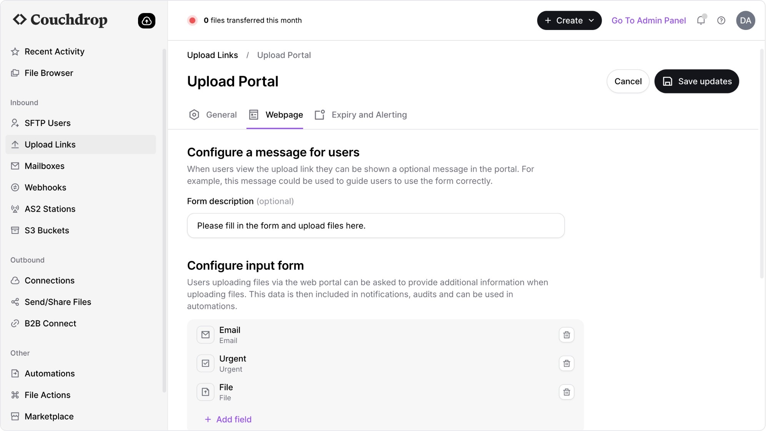
Task: Remove the Urgent field with its trash icon
Action: click(x=566, y=363)
